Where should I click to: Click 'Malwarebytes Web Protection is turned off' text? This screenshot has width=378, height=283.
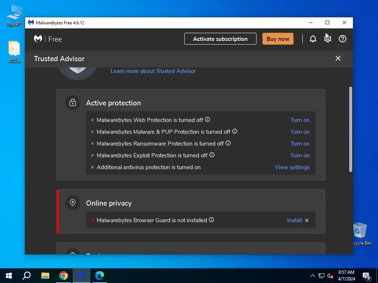(x=150, y=120)
